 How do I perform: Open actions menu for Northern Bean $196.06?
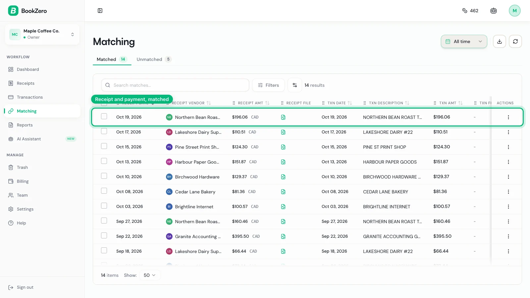tap(508, 117)
